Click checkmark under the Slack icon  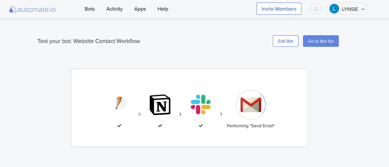coord(201,126)
